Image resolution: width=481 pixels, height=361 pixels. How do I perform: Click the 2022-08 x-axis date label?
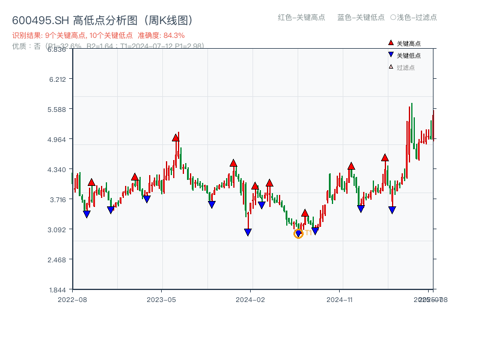(x=72, y=300)
